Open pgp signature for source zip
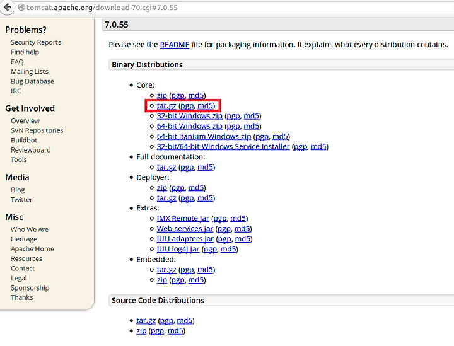Screen dimensions: 454x346 (x=157, y=331)
